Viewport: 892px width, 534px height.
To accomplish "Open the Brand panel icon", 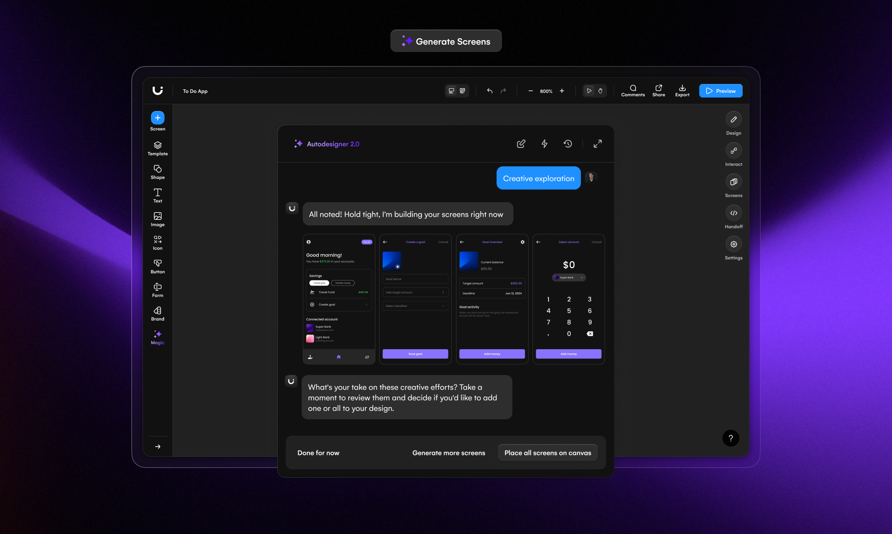I will [x=158, y=311].
